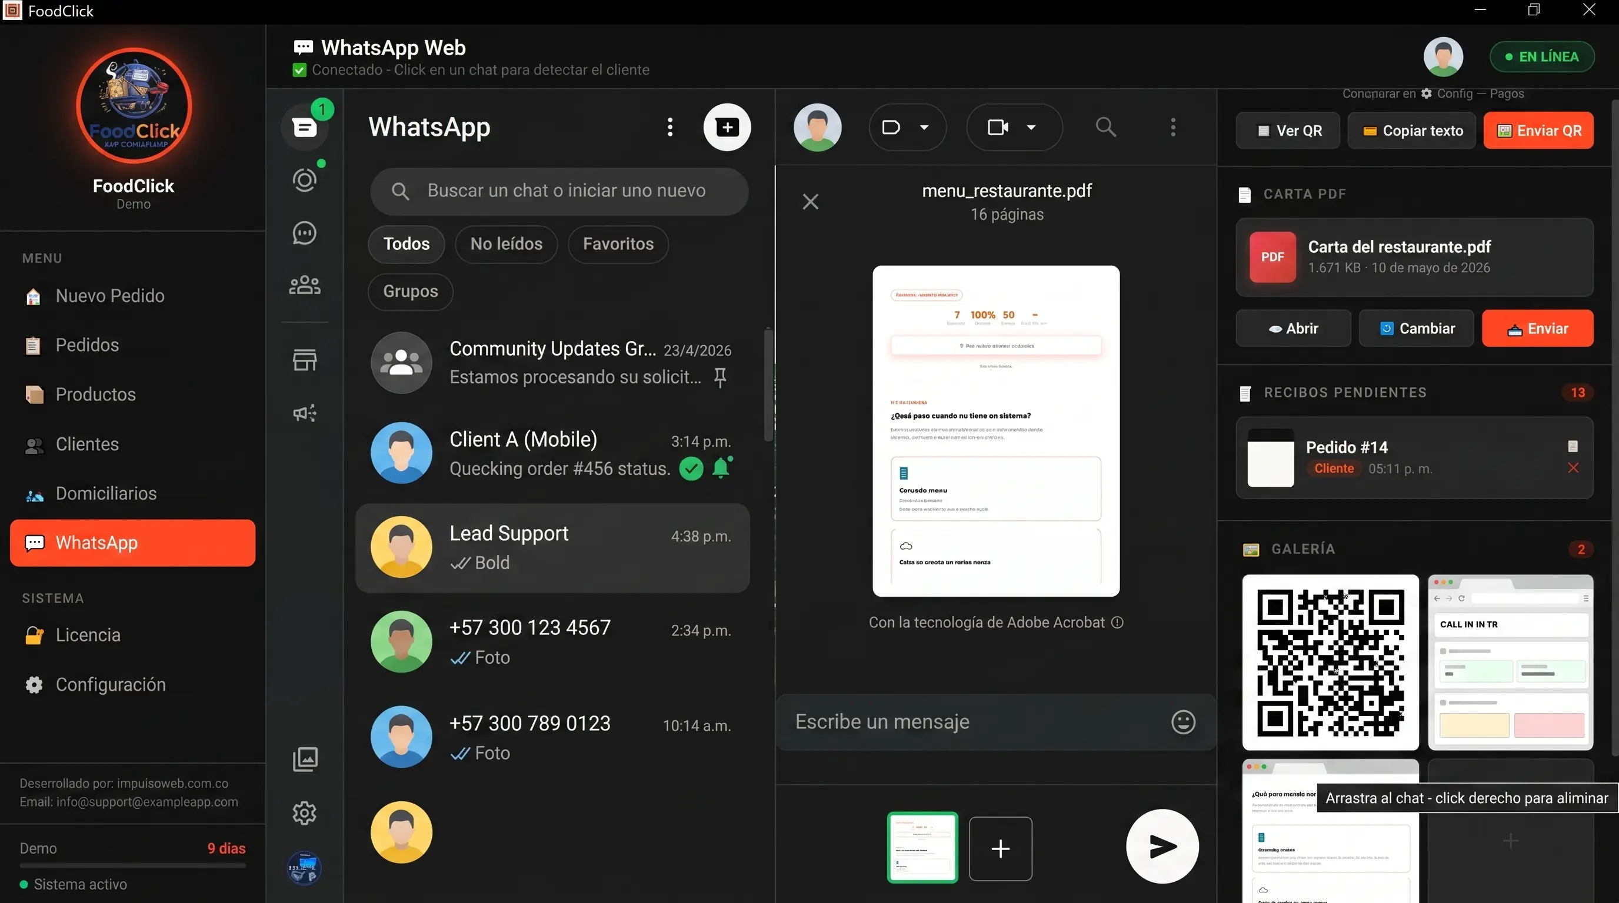The width and height of the screenshot is (1619, 903).
Task: Send the Carta PDF with Enviar button
Action: [1538, 329]
